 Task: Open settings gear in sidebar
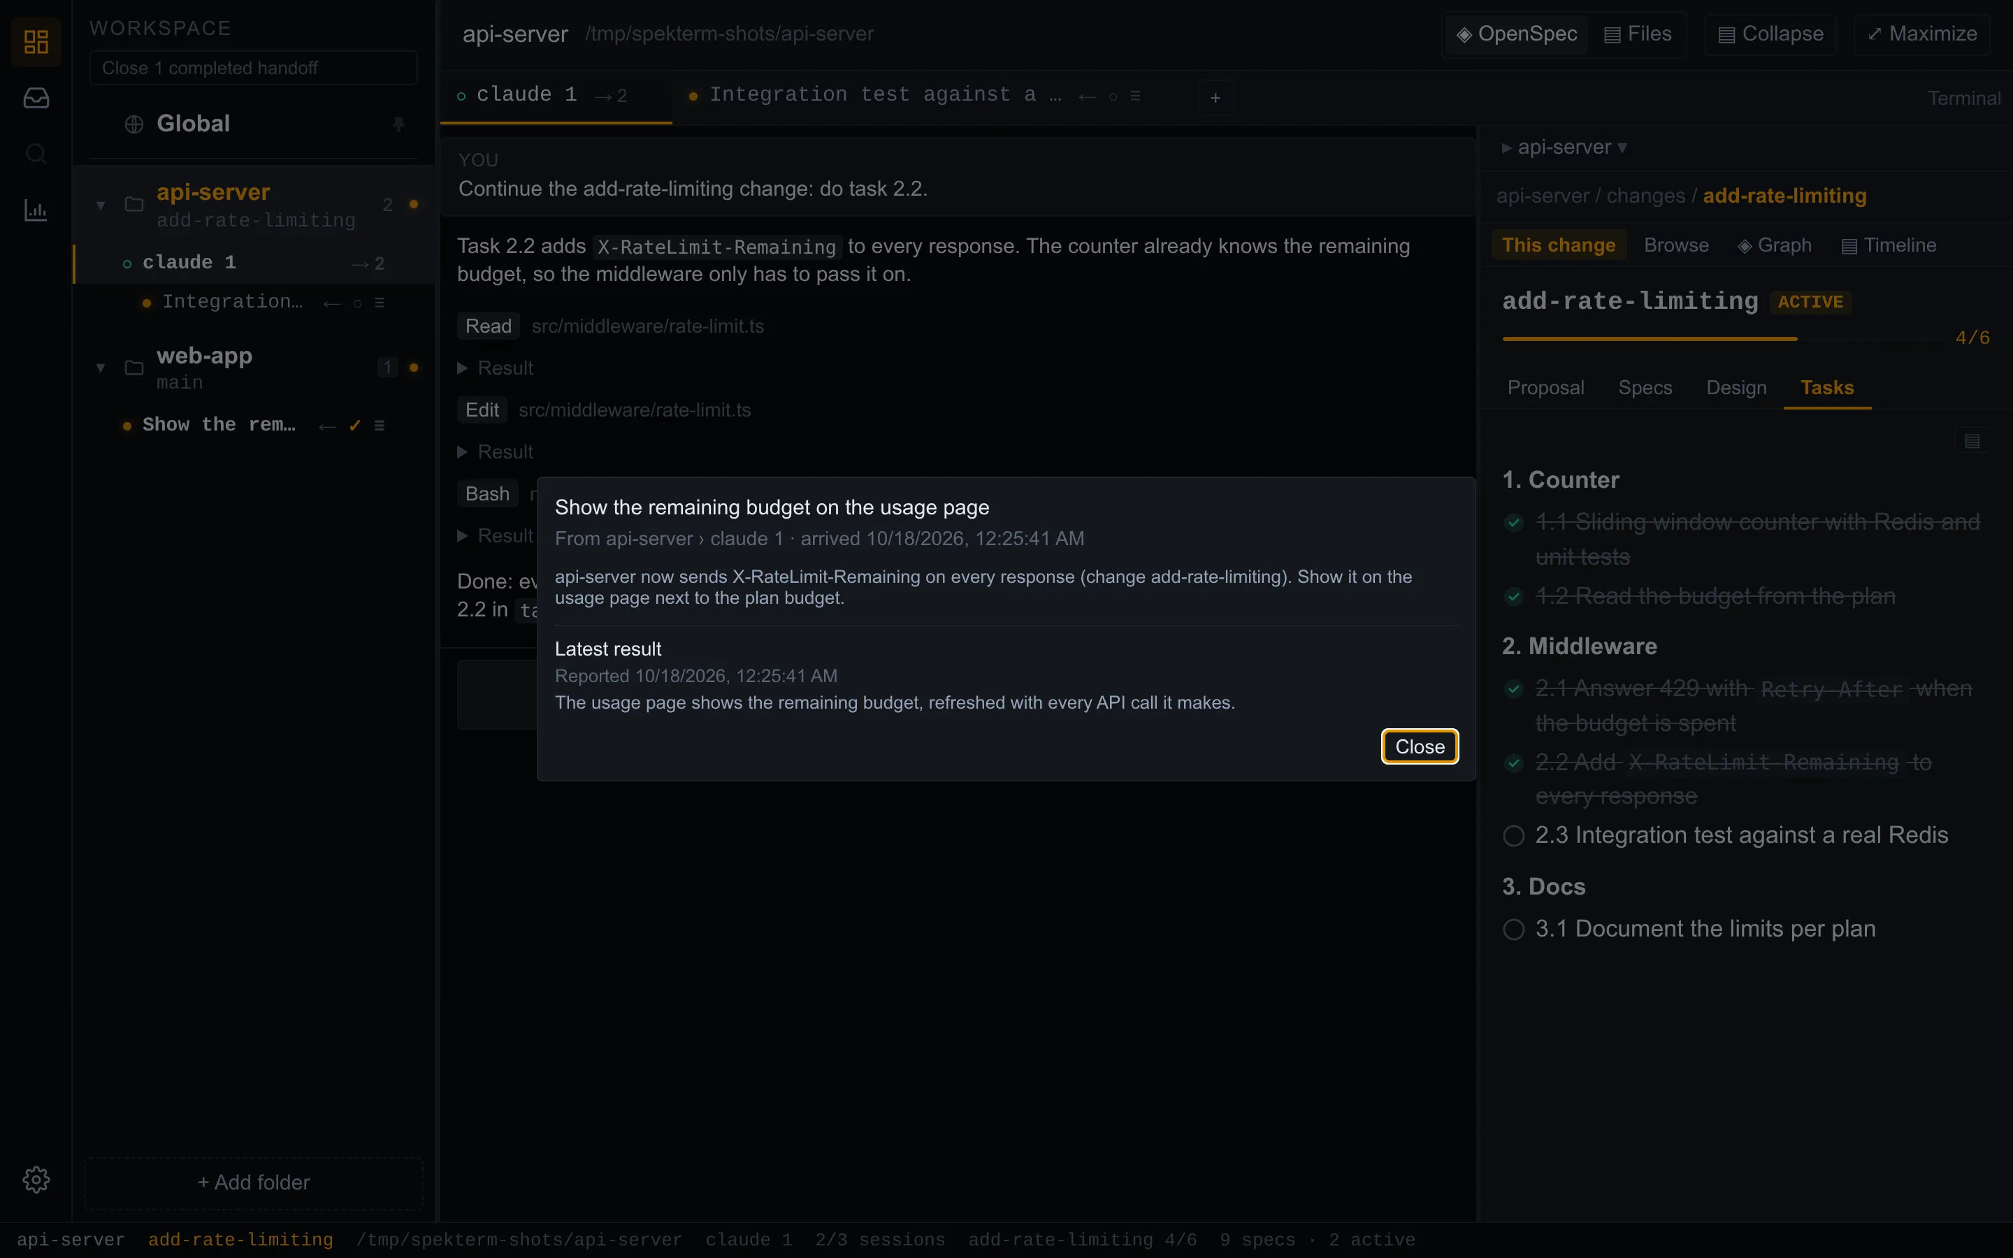pyautogui.click(x=36, y=1179)
